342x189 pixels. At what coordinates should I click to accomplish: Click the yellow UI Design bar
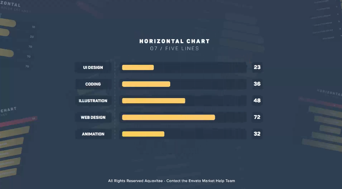138,67
